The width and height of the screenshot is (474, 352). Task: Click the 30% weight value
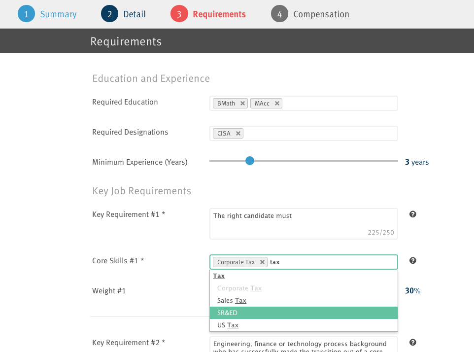tap(412, 290)
